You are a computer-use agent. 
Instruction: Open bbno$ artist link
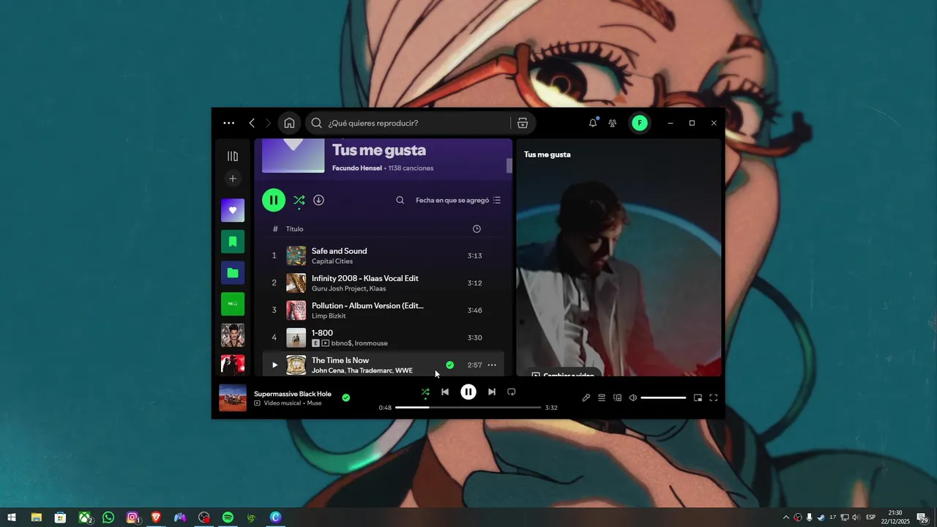pyautogui.click(x=341, y=343)
